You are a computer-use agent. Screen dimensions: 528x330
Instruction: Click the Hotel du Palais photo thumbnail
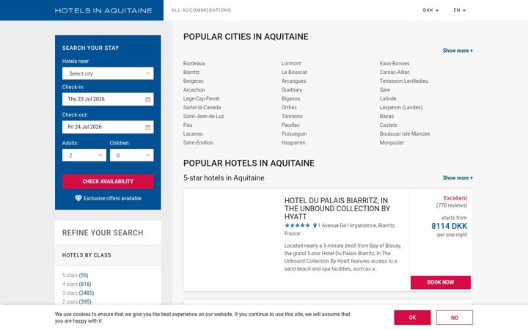click(232, 240)
